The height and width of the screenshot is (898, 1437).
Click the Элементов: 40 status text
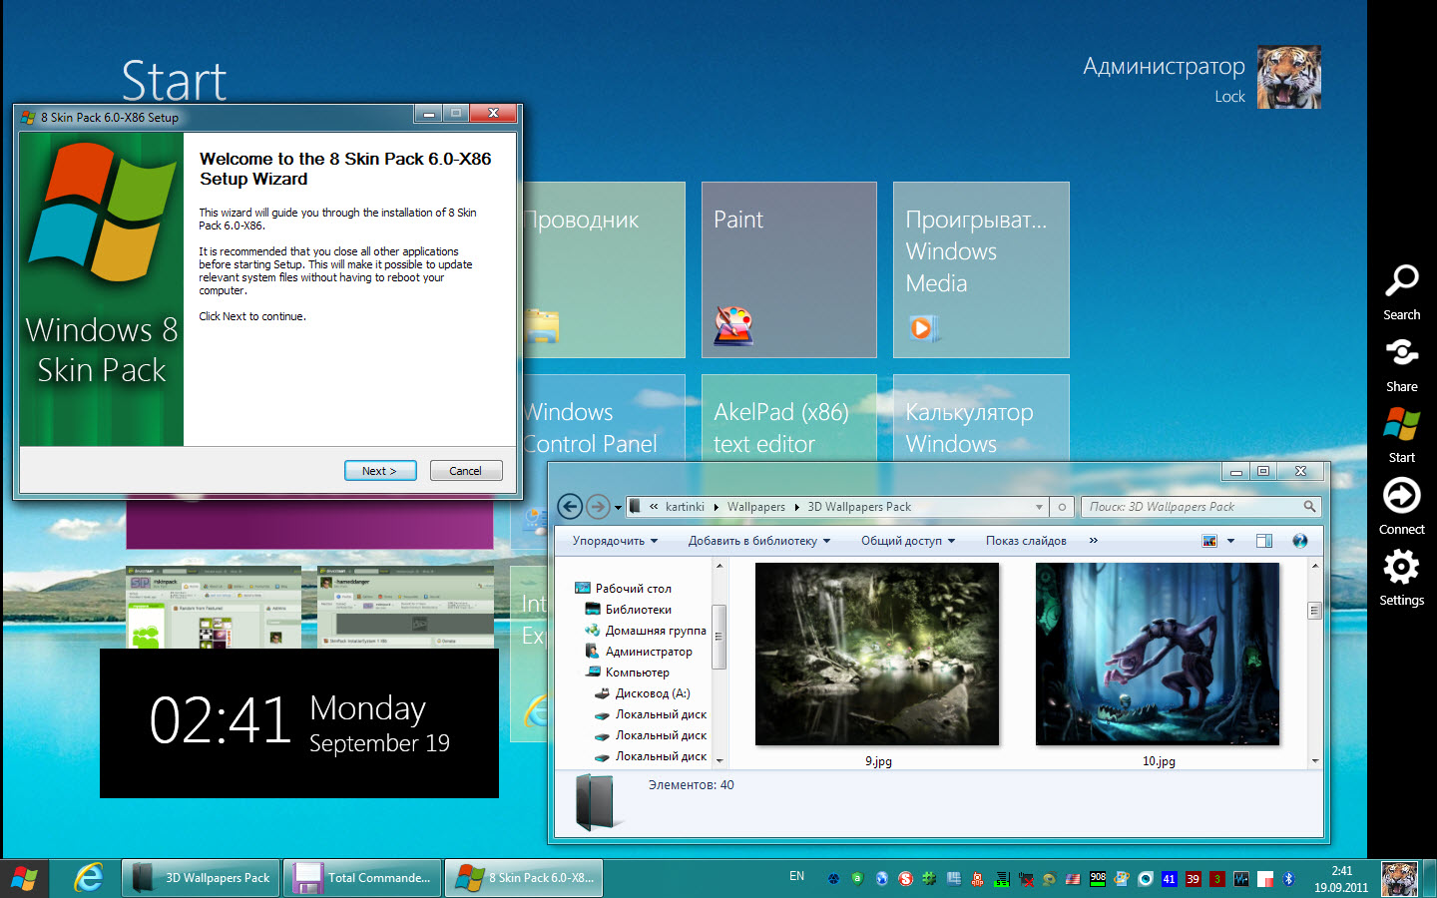tap(691, 785)
